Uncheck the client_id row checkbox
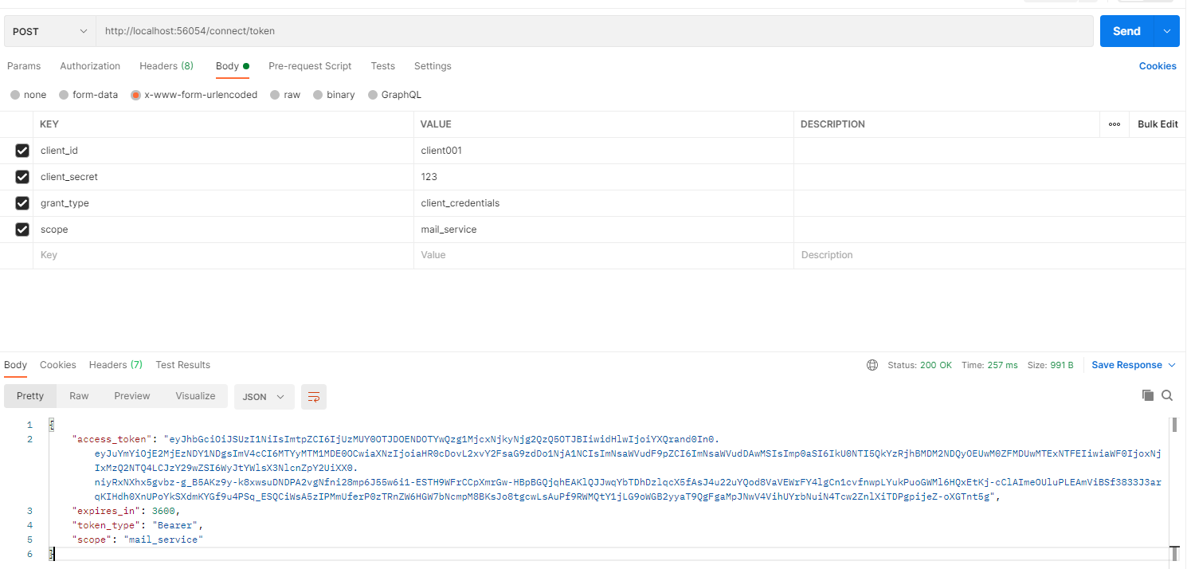 pyautogui.click(x=22, y=151)
